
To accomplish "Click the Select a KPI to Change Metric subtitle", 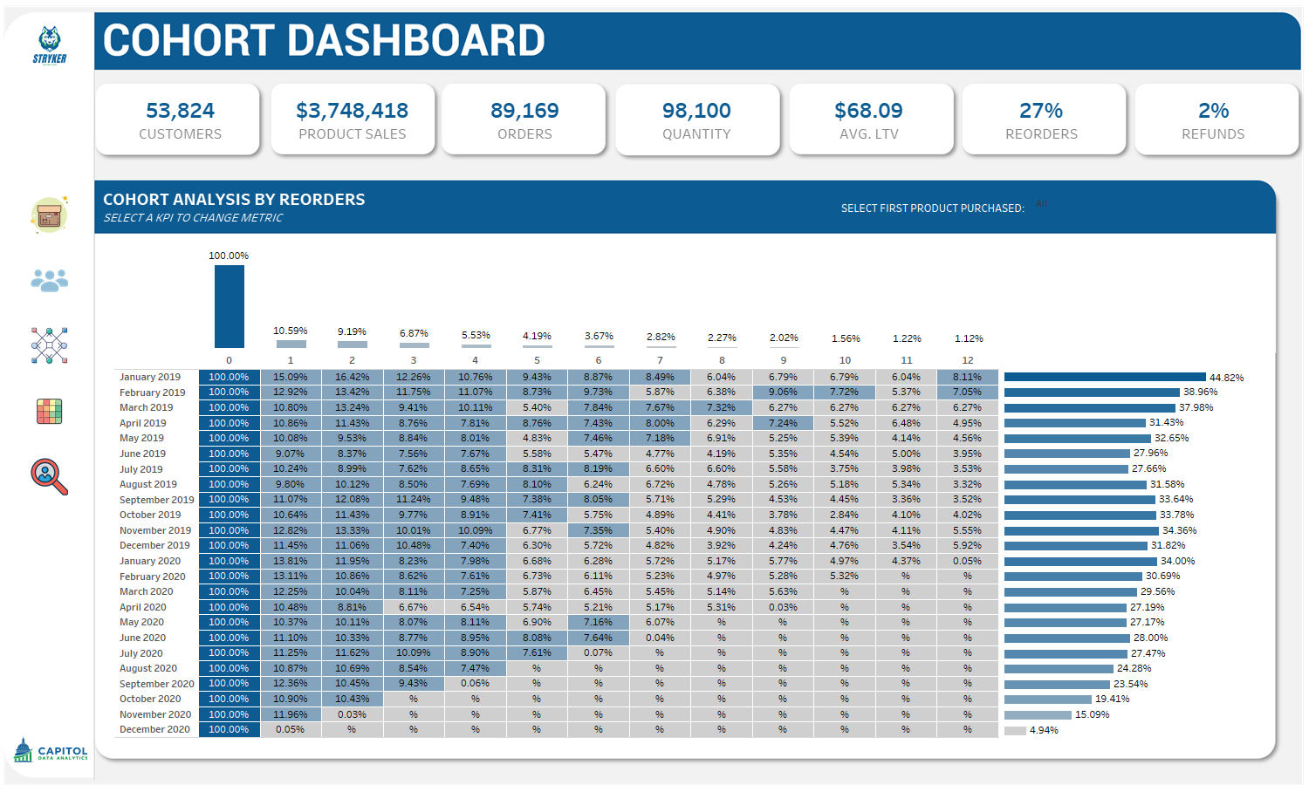I will pyautogui.click(x=193, y=218).
